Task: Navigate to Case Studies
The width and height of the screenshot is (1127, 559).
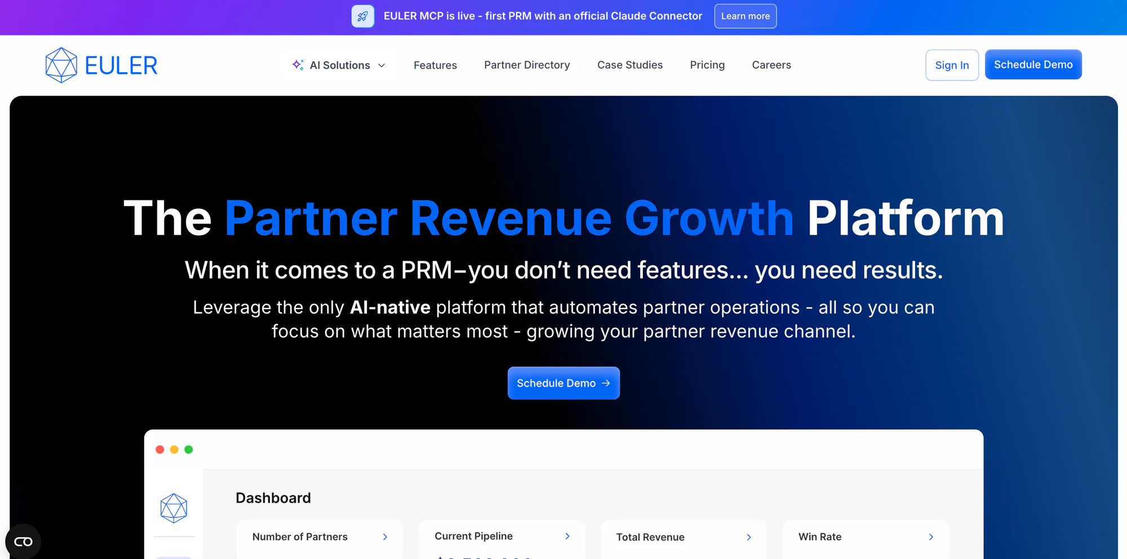Action: tap(630, 65)
